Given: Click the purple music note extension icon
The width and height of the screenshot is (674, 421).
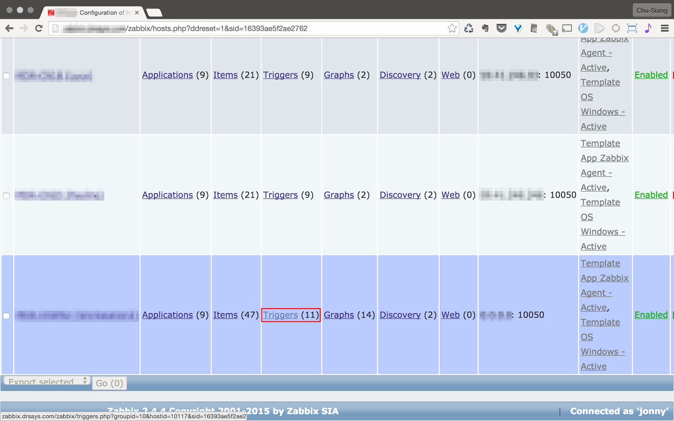Looking at the screenshot, I should [648, 28].
